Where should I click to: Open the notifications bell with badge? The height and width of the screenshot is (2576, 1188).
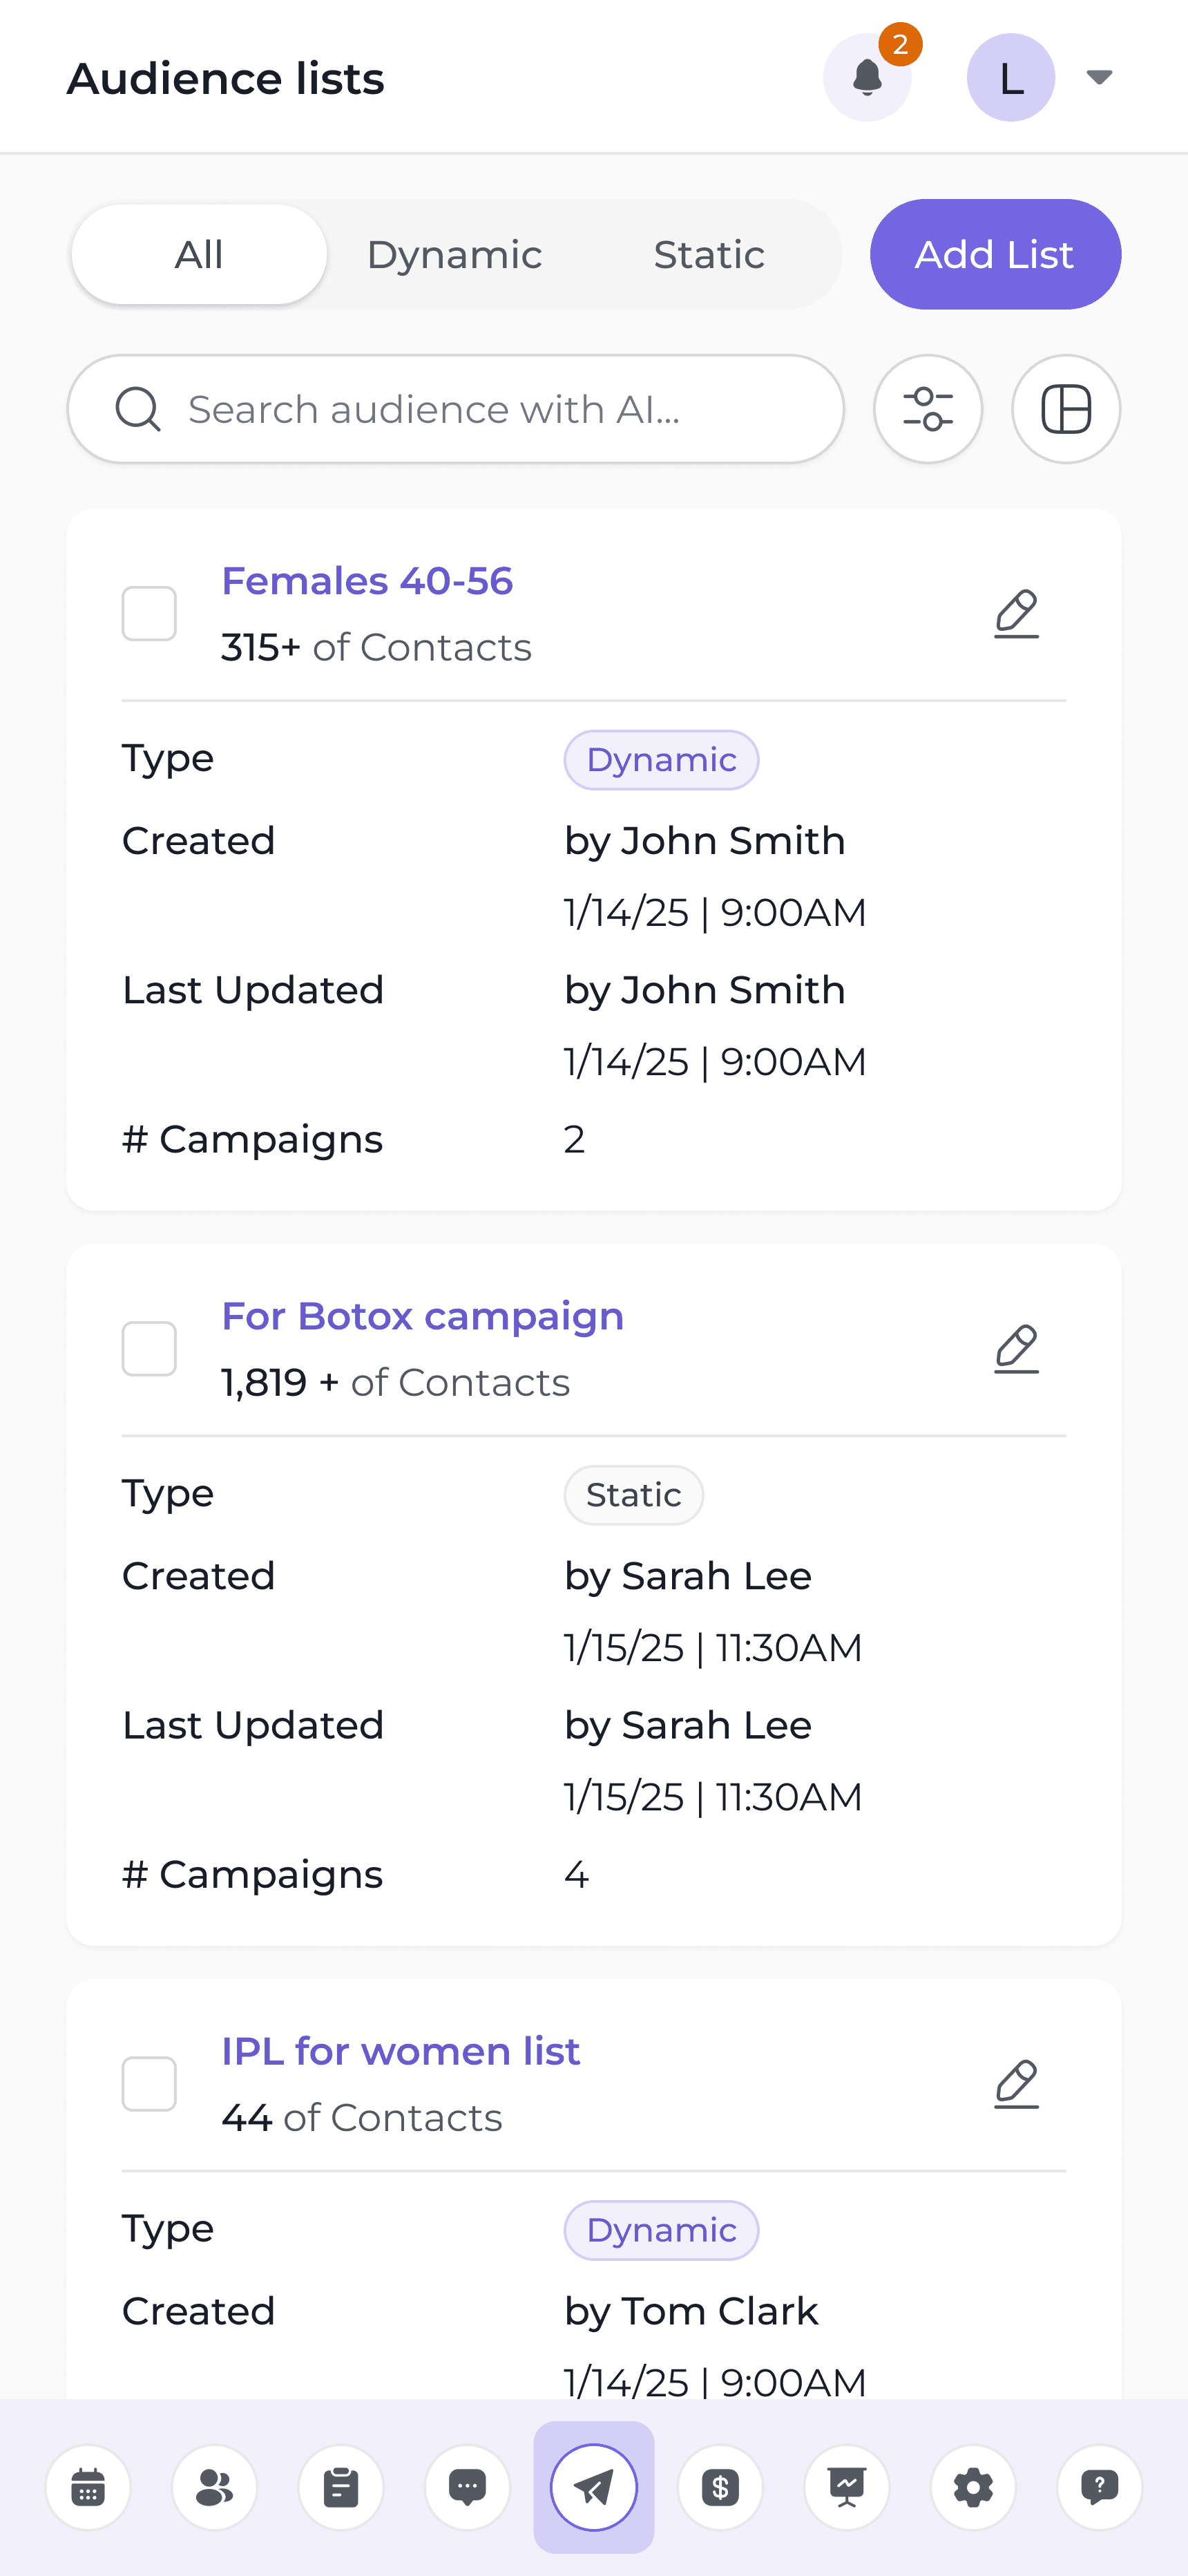pos(867,77)
